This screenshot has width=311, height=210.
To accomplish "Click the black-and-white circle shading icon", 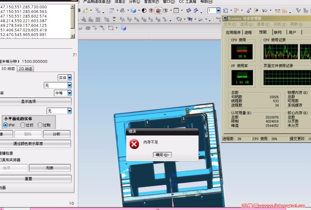I will point(144,10).
